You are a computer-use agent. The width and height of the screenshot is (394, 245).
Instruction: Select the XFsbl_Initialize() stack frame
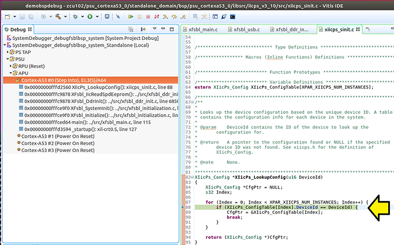[x=98, y=115]
